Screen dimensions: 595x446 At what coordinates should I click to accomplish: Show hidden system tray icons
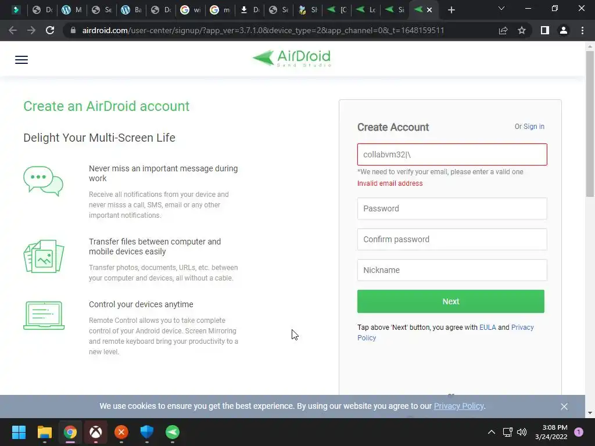click(x=492, y=432)
